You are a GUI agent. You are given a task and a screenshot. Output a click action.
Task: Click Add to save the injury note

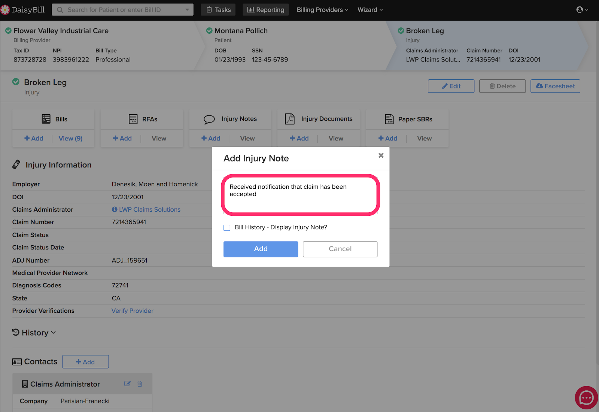[x=261, y=249]
